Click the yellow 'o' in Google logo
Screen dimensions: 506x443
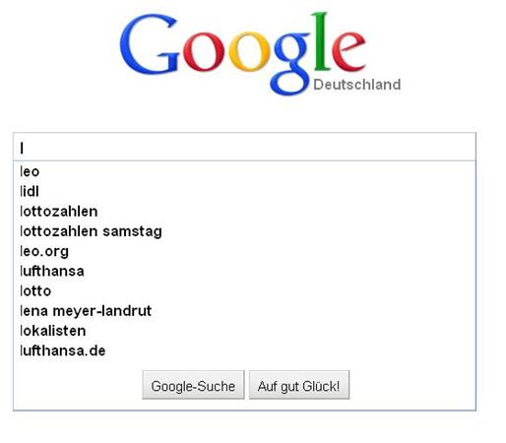(x=249, y=52)
